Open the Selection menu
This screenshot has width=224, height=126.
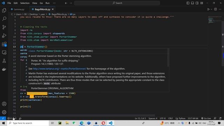click(x=25, y=3)
